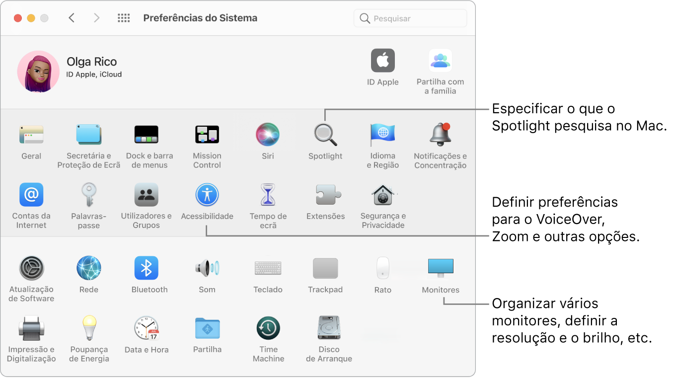Open the Geral preferences pane

(31, 135)
